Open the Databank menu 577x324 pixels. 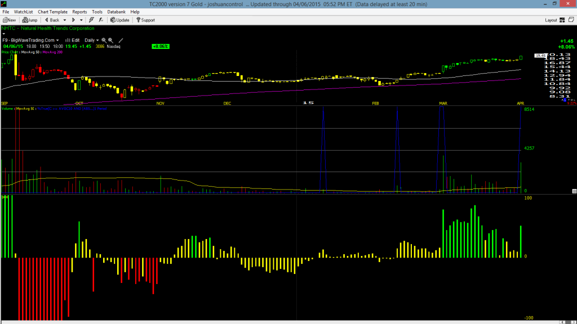coord(116,12)
